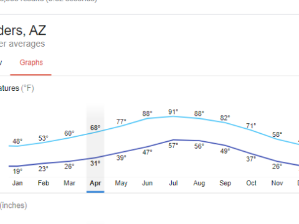The height and width of the screenshot is (224, 299).
Task: Click the 57° July low temperature point
Action: point(173,146)
